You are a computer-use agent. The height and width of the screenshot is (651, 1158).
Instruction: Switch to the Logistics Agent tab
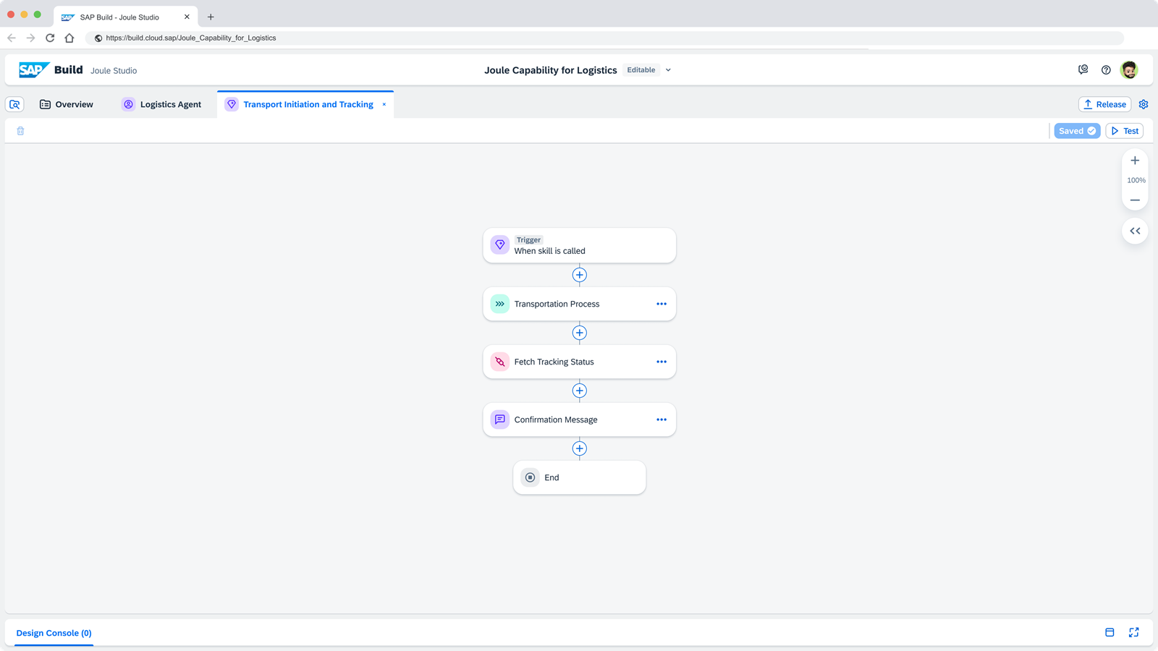click(x=161, y=104)
